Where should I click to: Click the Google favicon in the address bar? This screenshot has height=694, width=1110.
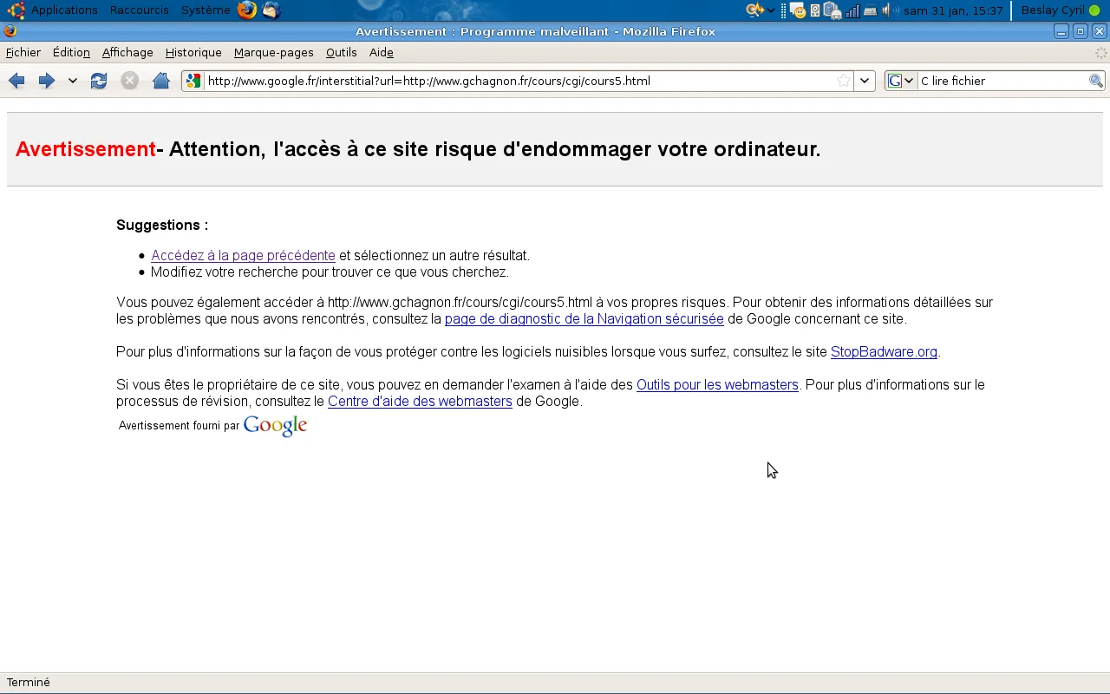[x=193, y=81]
